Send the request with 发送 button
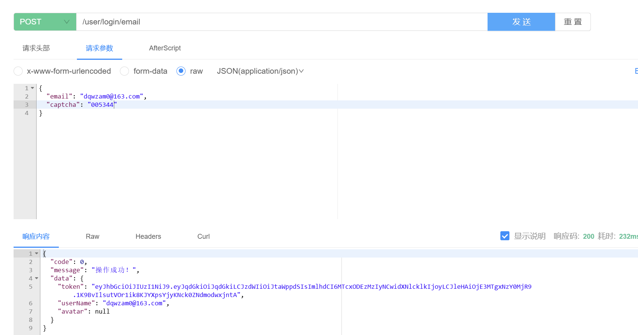Image resolution: width=638 pixels, height=335 pixels. click(x=521, y=22)
